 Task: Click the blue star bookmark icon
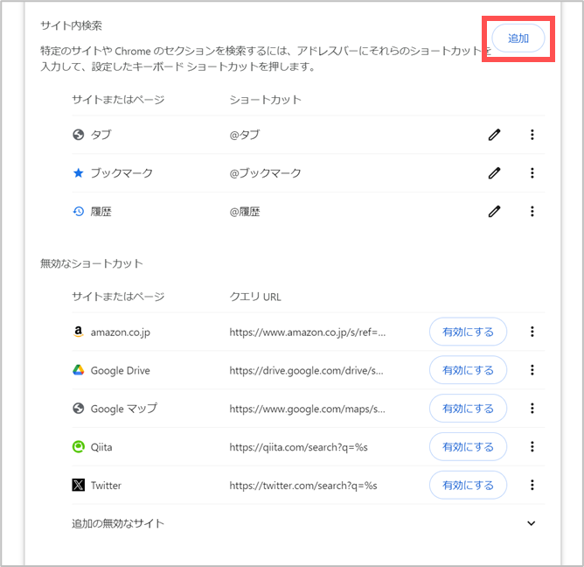tap(78, 173)
